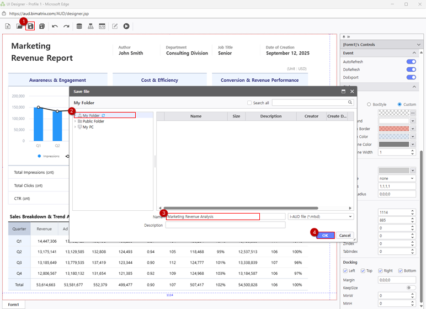The width and height of the screenshot is (426, 309).
Task: Collapse the Event section
Action: coord(414,53)
